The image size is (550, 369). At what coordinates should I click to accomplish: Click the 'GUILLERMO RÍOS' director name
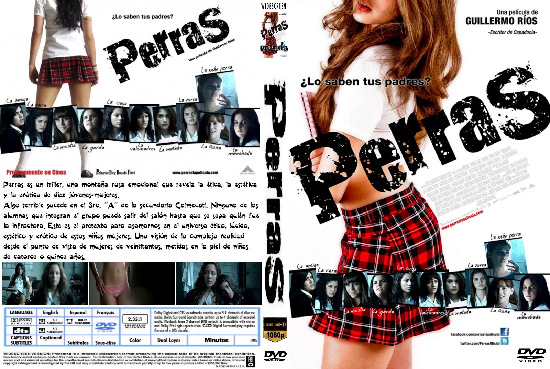501,21
